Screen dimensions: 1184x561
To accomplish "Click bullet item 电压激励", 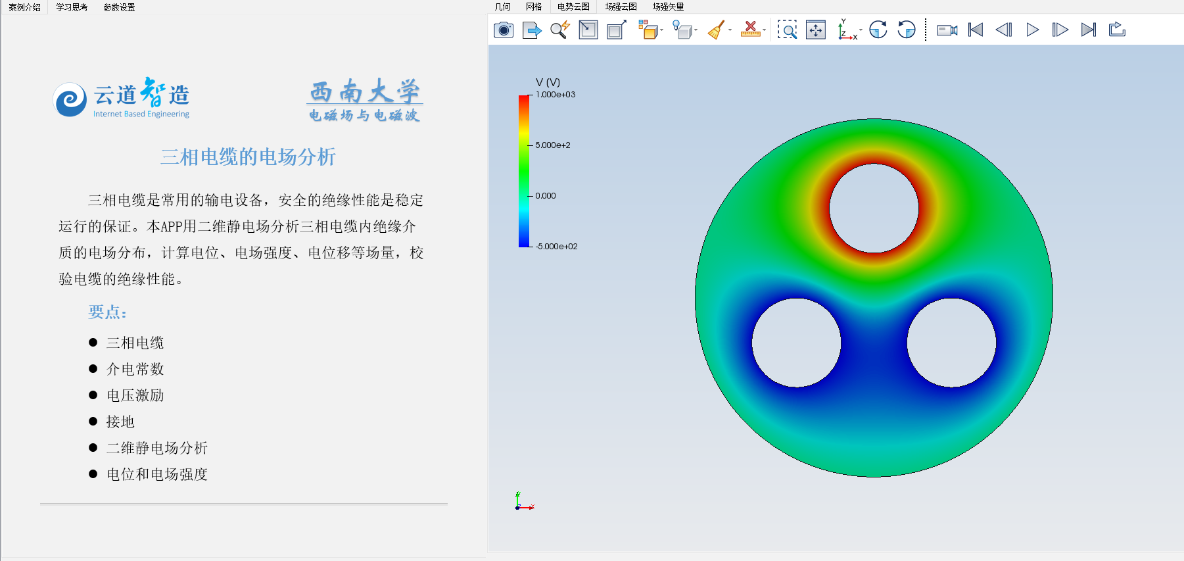I will click(135, 395).
